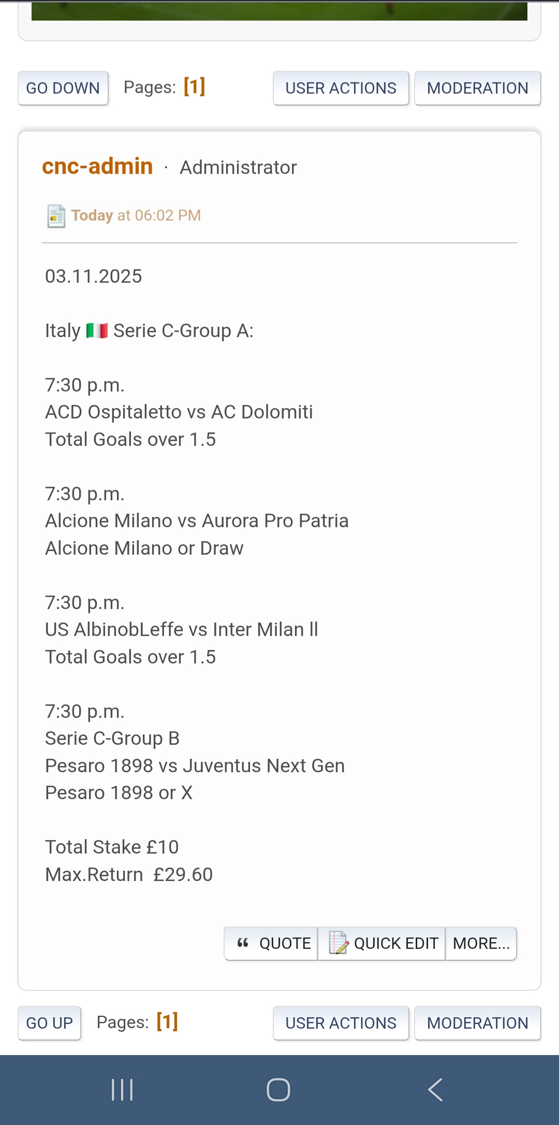The image size is (559, 1125).
Task: Click the Go Down button
Action: point(63,88)
